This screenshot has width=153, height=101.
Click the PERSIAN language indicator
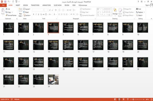pyautogui.click(x=17, y=99)
